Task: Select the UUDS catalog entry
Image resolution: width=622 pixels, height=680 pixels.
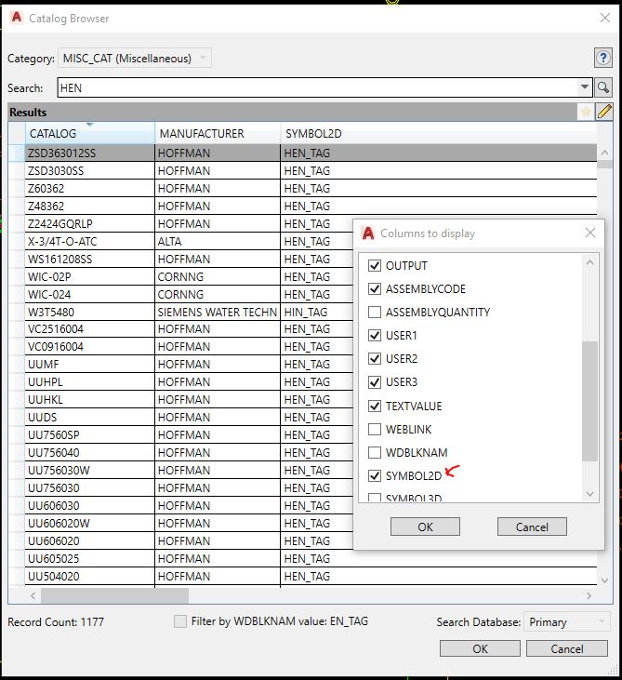Action: [x=90, y=417]
